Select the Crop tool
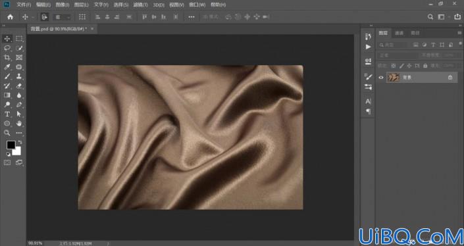 pyautogui.click(x=7, y=57)
